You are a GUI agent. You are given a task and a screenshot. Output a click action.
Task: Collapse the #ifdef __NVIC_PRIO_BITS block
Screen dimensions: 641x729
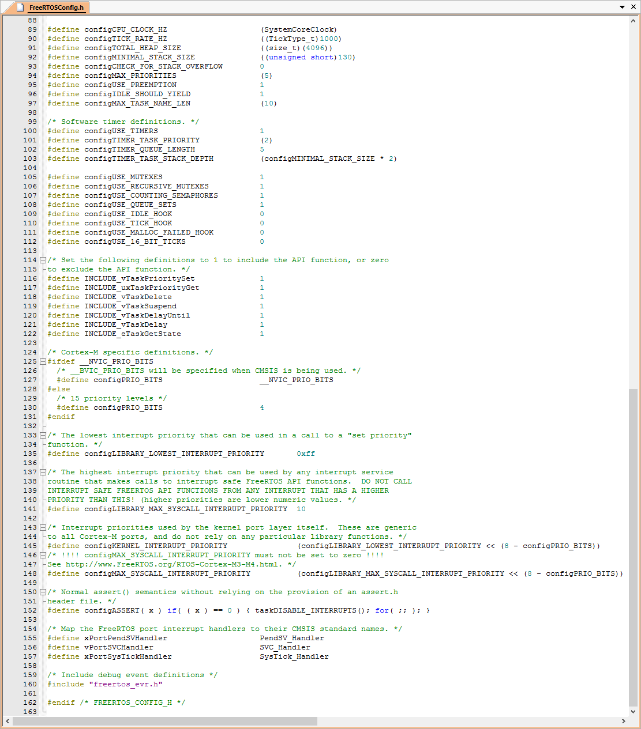[x=43, y=362]
